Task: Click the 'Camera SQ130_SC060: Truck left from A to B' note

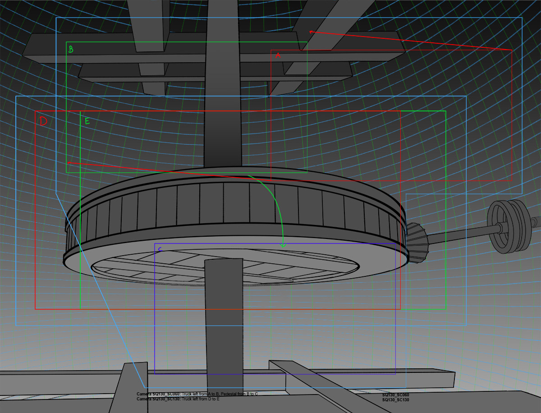Action: click(x=197, y=394)
